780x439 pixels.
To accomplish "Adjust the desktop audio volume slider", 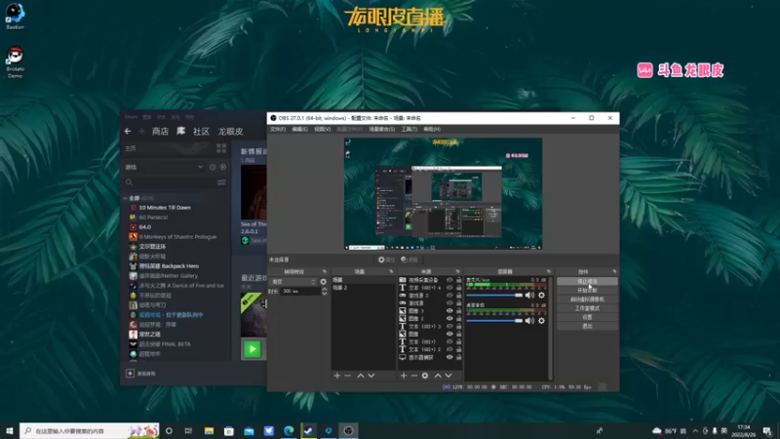I will click(494, 321).
